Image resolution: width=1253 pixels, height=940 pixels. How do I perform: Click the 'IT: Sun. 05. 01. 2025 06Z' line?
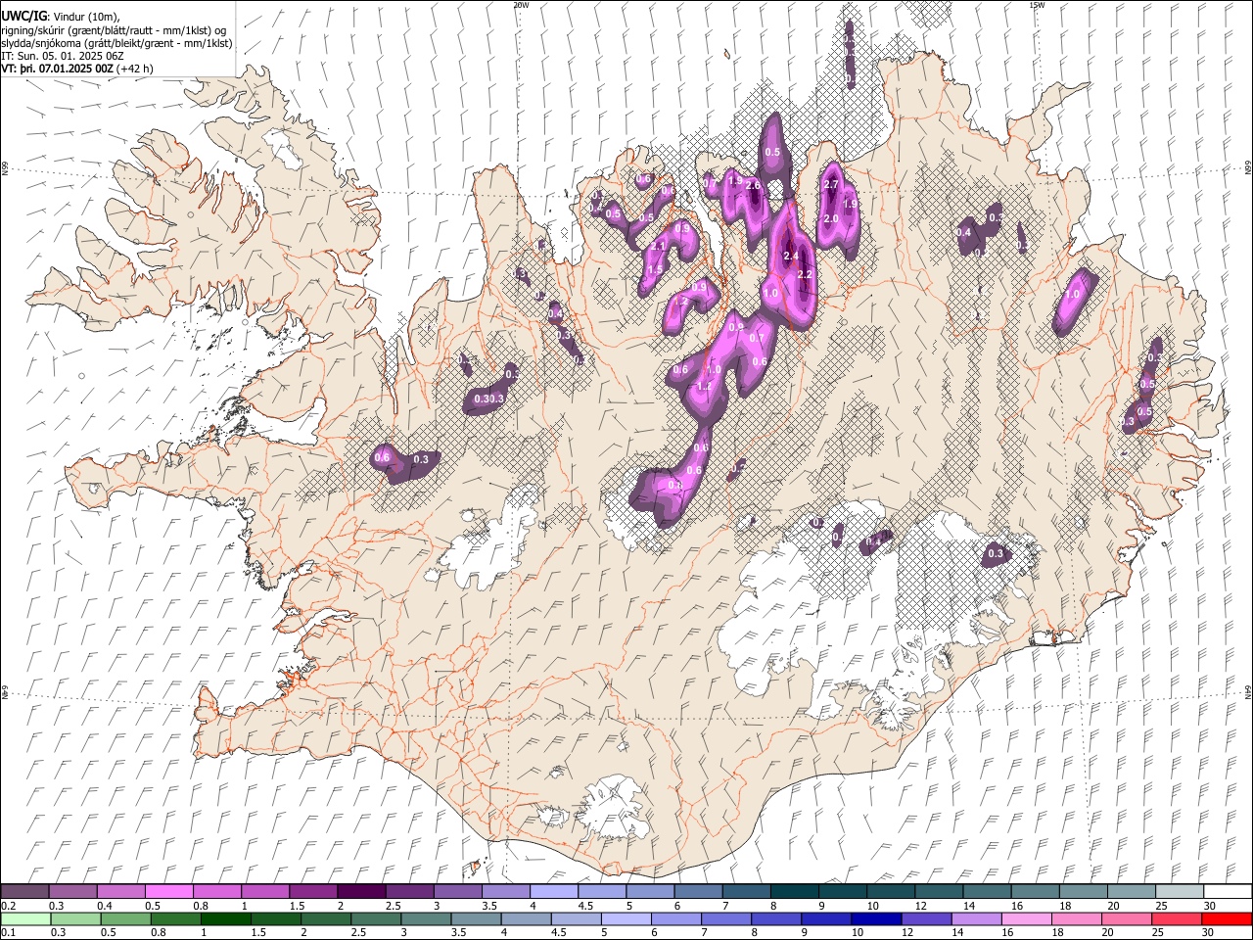click(63, 56)
